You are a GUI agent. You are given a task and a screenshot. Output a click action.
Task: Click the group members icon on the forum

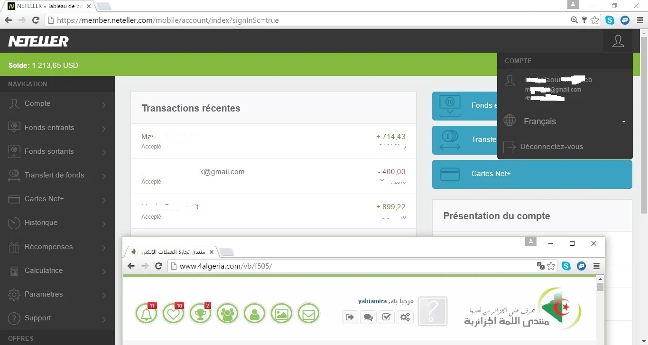[x=228, y=314]
